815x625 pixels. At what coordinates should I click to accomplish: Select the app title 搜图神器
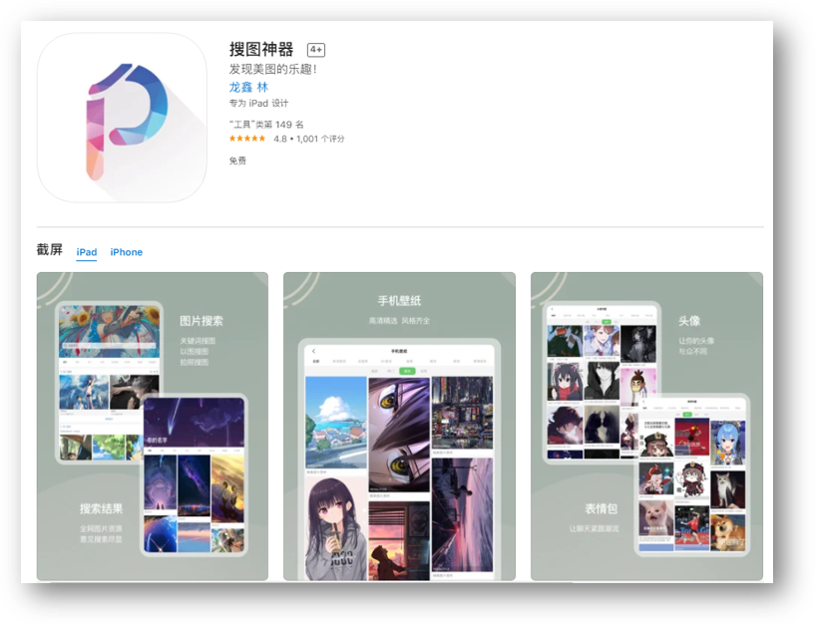(261, 50)
